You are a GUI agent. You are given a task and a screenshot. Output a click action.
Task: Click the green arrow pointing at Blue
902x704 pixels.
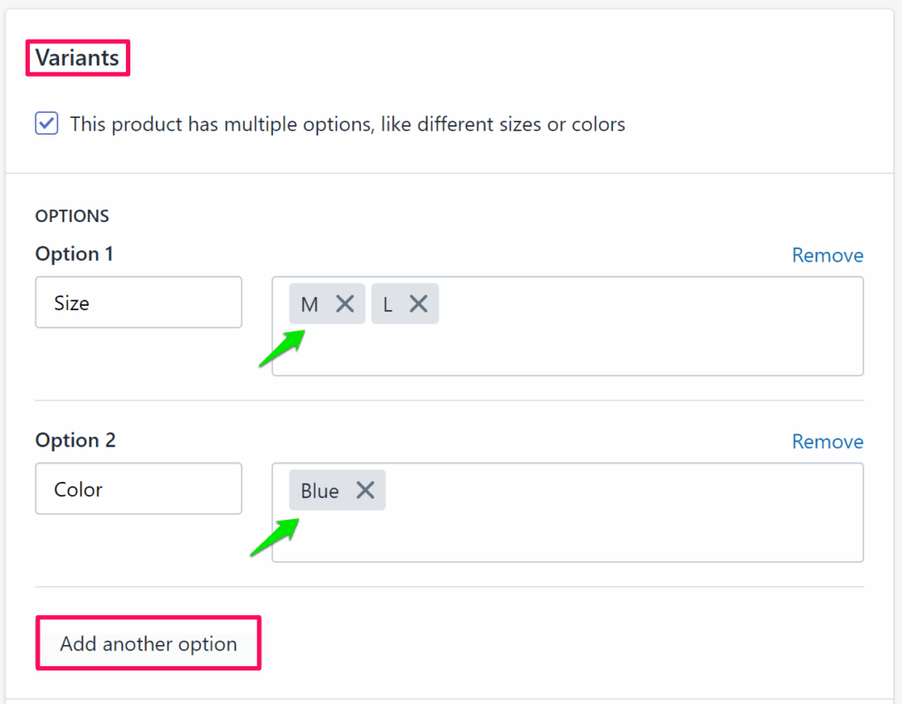pos(274,537)
